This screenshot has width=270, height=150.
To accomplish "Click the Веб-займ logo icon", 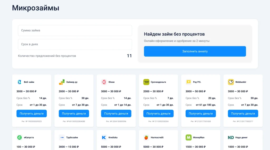I will click(20, 82).
